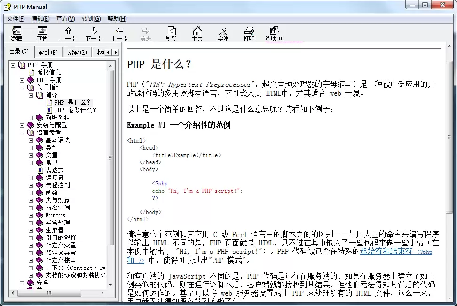Viewport: 457px width, 306px height.
Task: Collapse the 入门指引 tree node
Action: coord(22,88)
